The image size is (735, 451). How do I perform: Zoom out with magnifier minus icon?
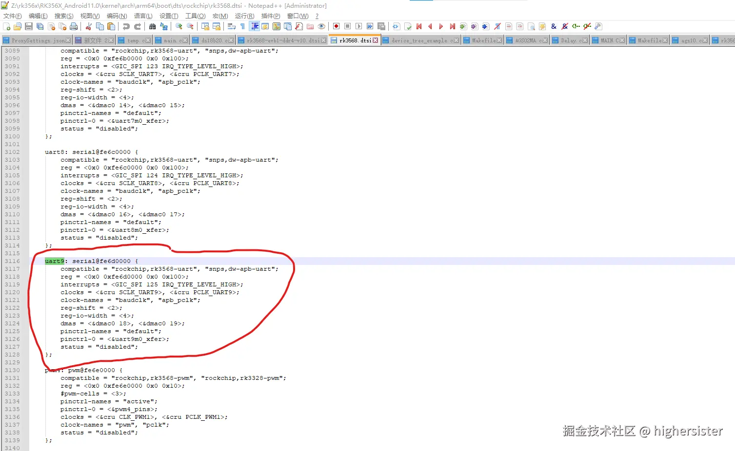(190, 26)
